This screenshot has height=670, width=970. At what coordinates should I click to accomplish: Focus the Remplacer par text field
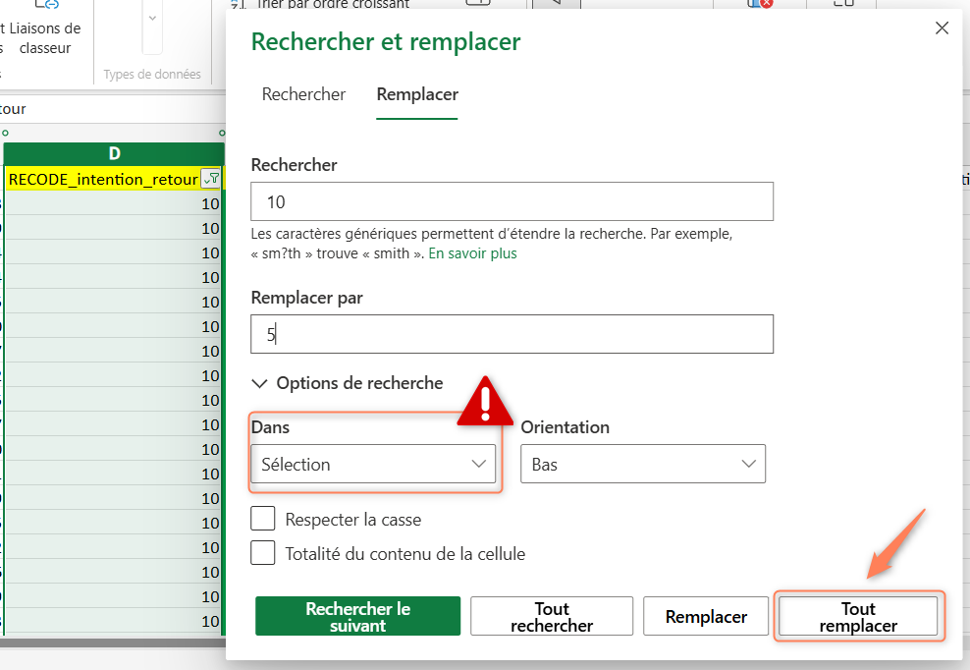pos(512,334)
